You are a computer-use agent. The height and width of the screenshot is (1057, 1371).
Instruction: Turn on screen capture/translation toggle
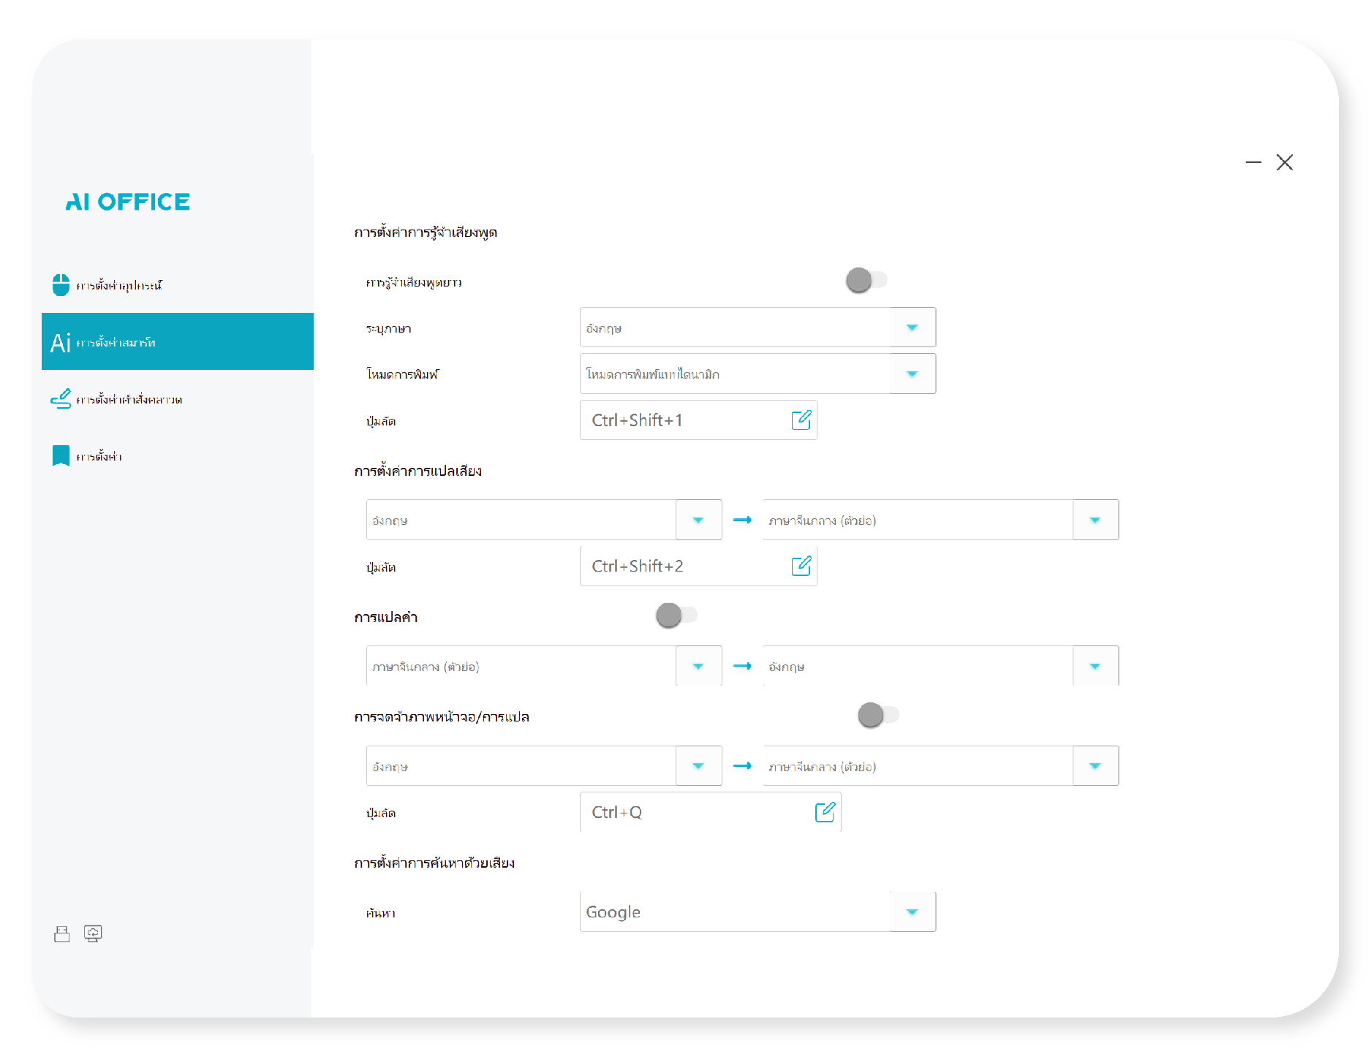[877, 715]
